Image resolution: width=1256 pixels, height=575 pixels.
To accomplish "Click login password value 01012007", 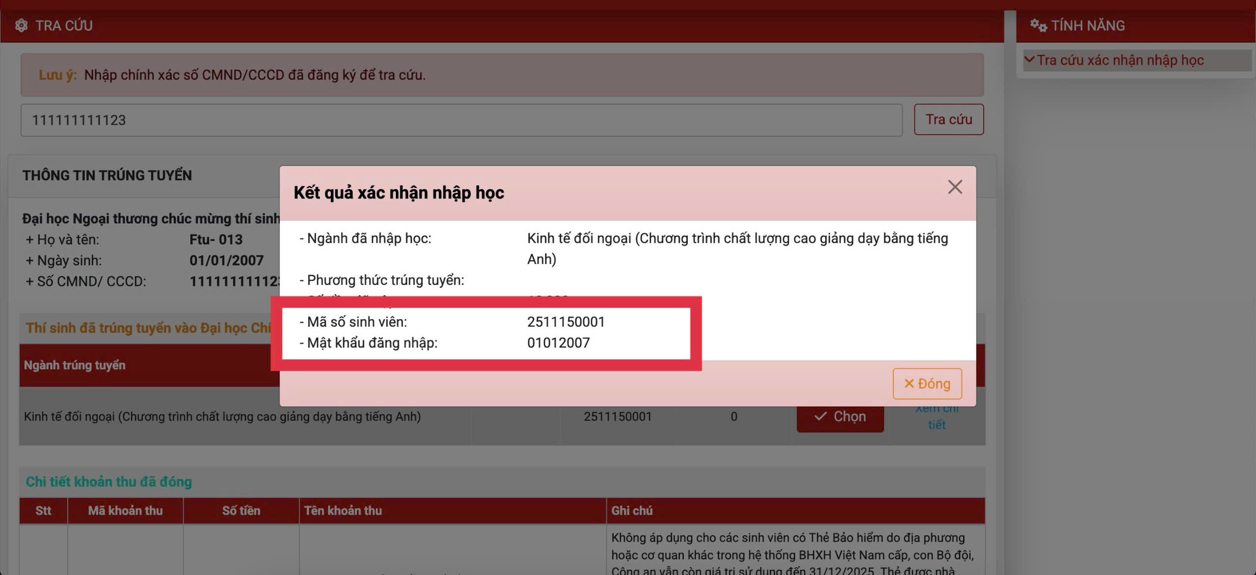I will tap(558, 343).
